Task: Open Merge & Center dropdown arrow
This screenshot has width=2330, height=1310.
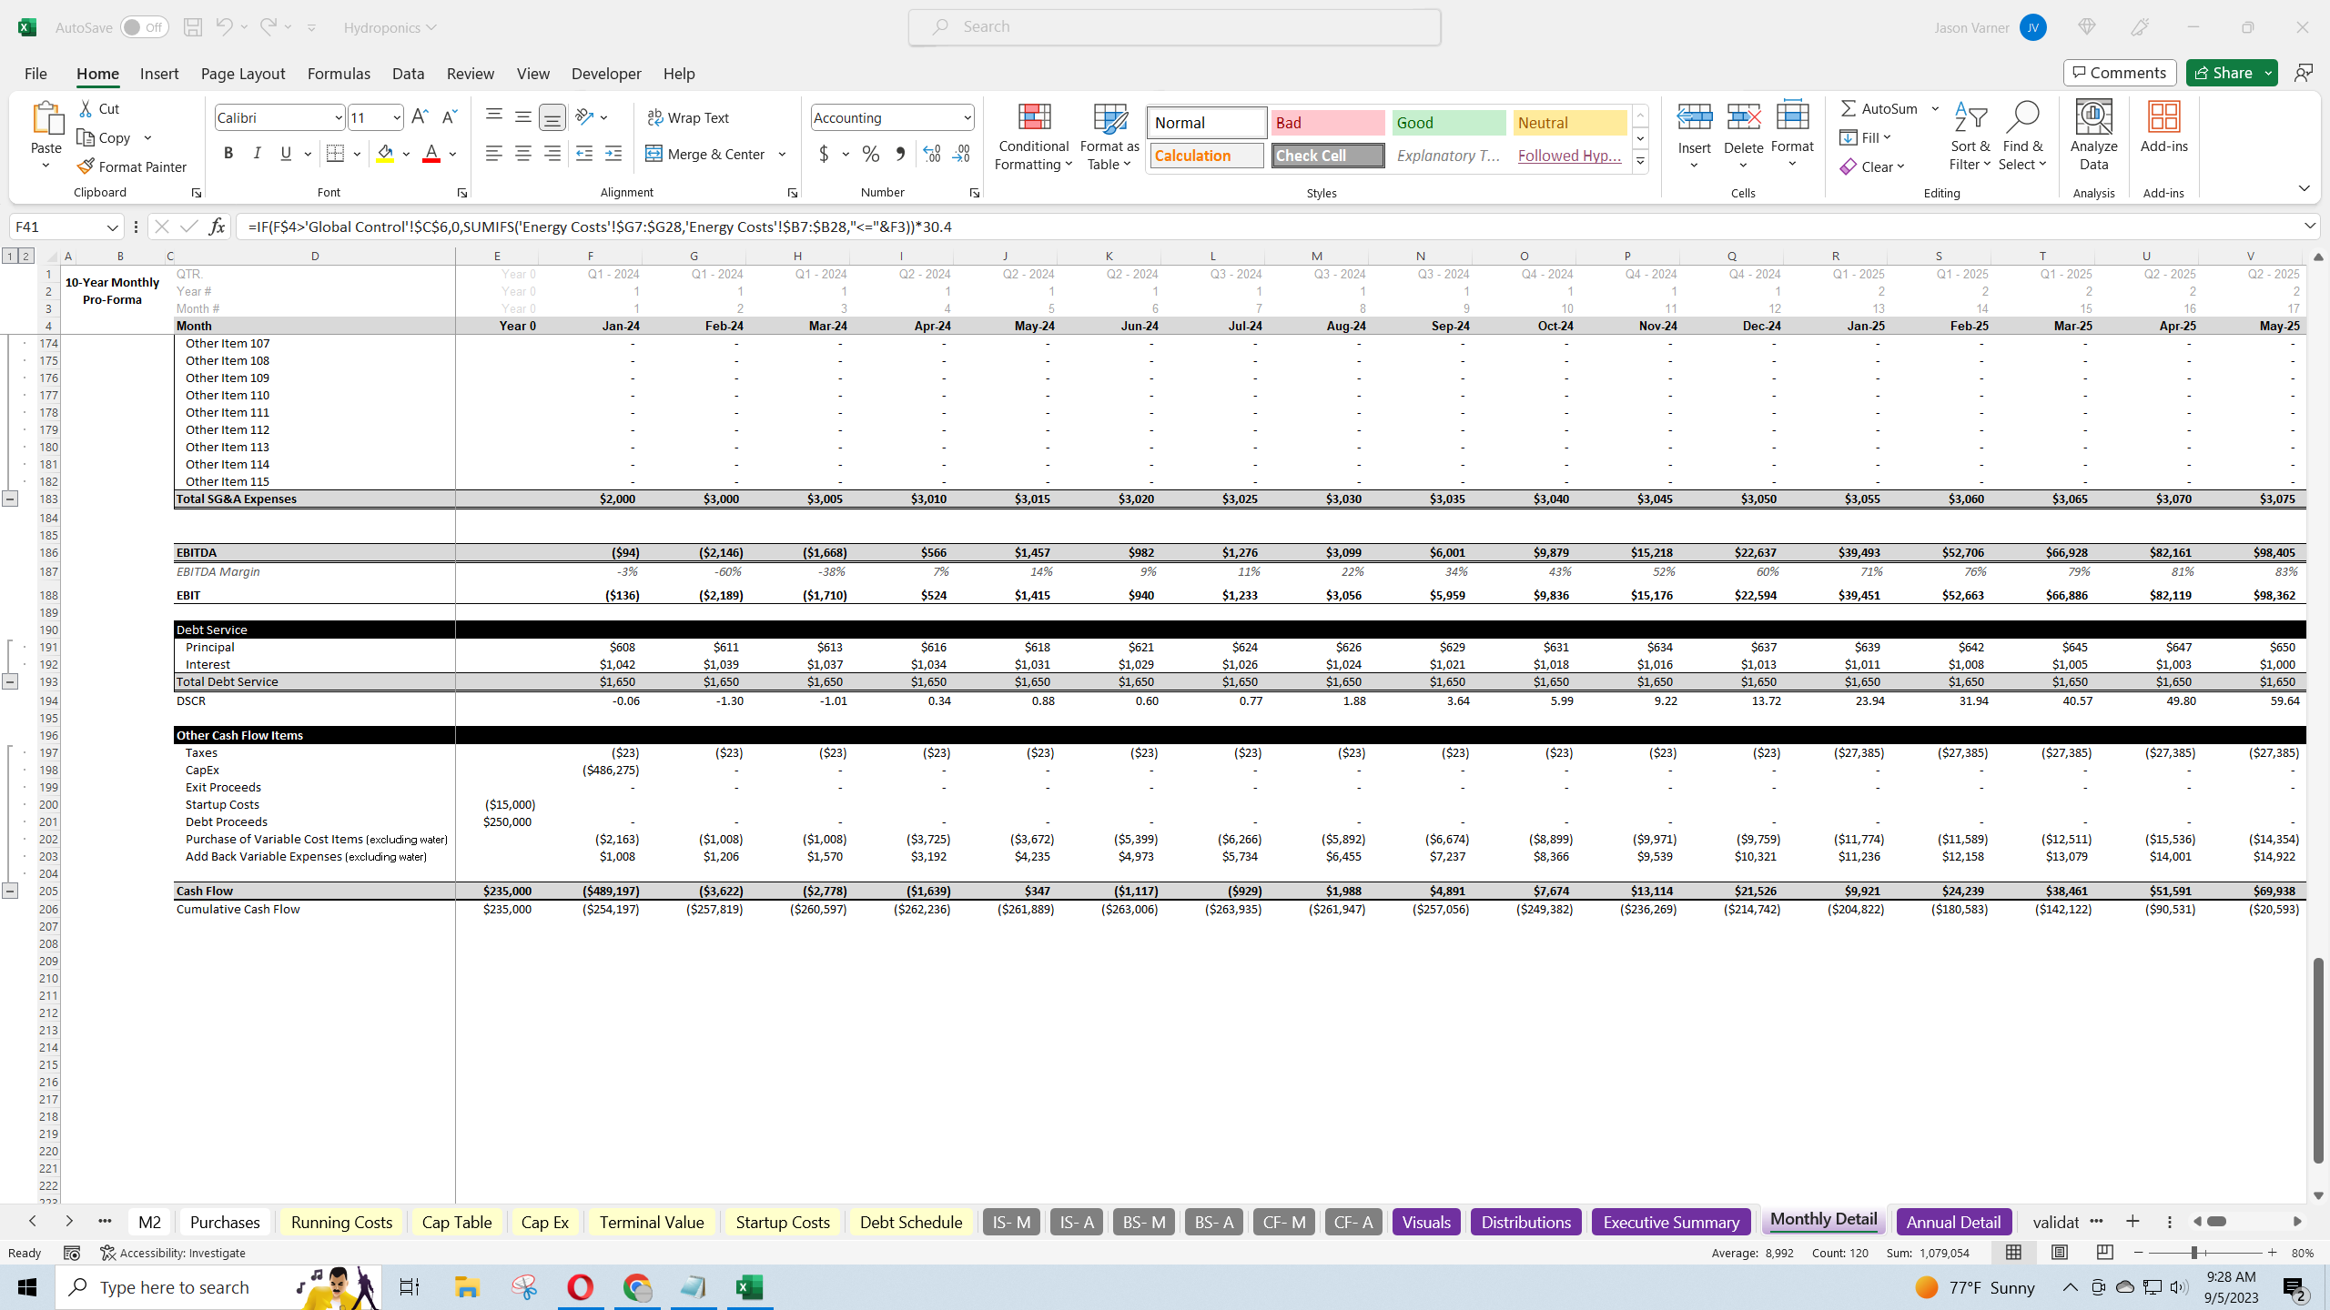Action: point(782,154)
